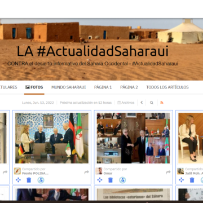Delete the Frente POLISARIO photo card
Viewport: 203px width, 203px height.
point(29,180)
